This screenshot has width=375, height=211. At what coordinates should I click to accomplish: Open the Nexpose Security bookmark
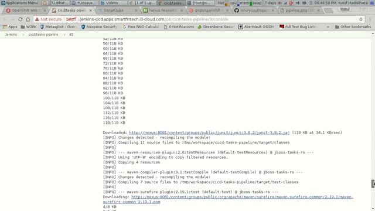(99, 27)
